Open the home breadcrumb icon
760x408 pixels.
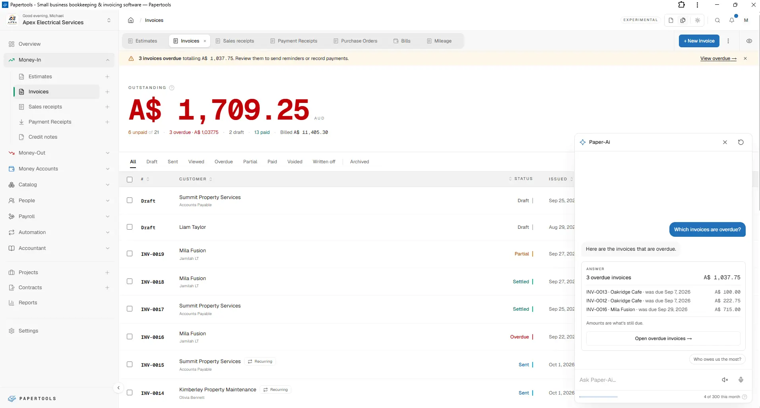pyautogui.click(x=131, y=20)
